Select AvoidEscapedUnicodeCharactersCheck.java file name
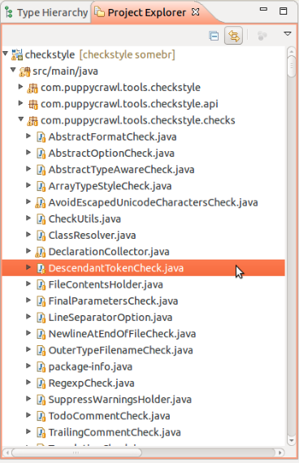 pyautogui.click(x=153, y=203)
